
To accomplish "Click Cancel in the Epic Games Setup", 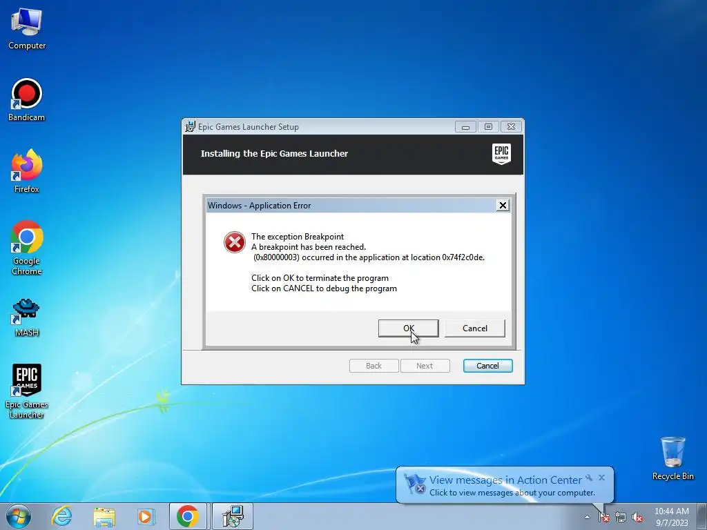I will point(488,366).
